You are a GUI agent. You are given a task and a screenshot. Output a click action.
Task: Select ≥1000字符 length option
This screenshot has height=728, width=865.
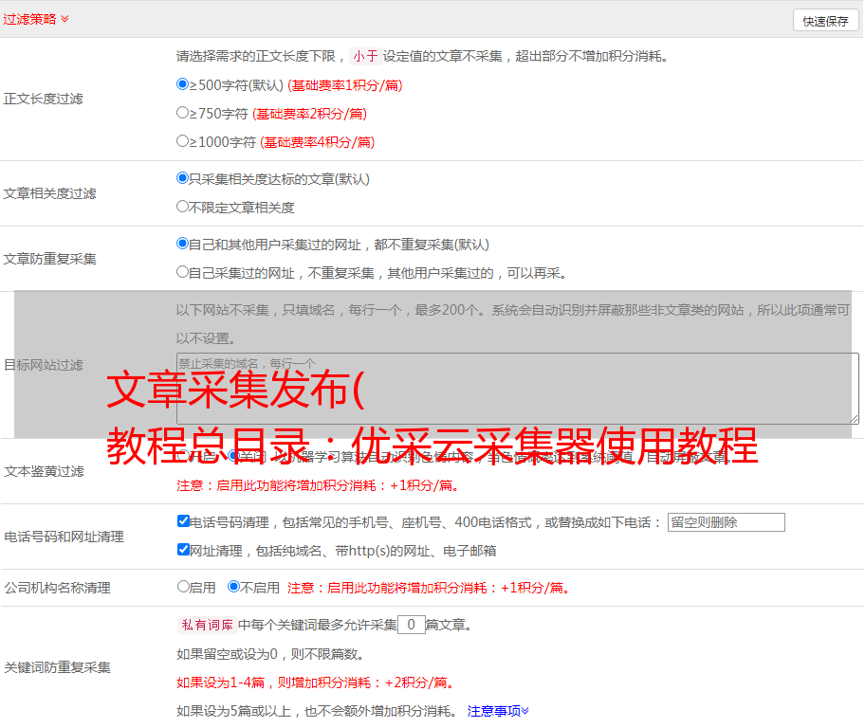183,141
